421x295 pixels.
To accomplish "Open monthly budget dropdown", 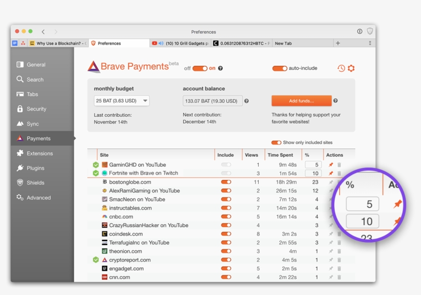I will click(x=122, y=101).
